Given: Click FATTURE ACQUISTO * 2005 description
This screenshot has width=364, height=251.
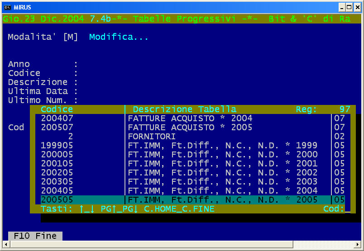Looking at the screenshot, I should click(190, 128).
